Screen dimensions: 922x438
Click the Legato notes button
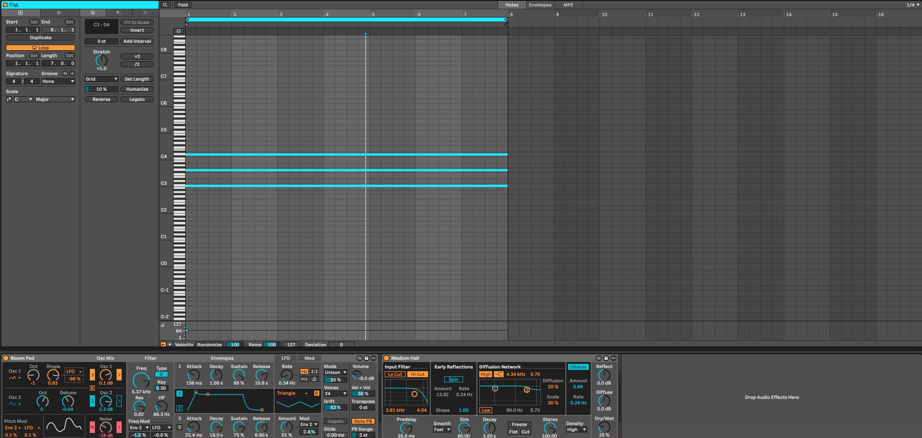pos(137,99)
